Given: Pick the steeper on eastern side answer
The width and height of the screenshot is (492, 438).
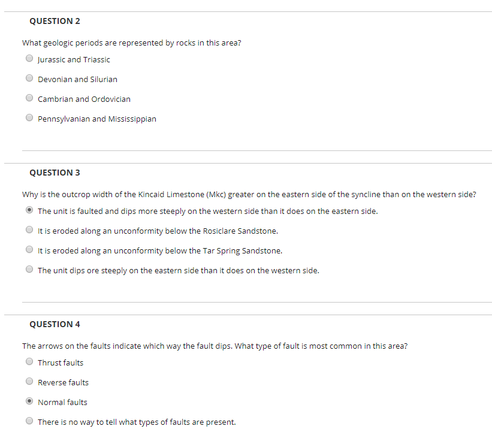Looking at the screenshot, I should click(29, 269).
